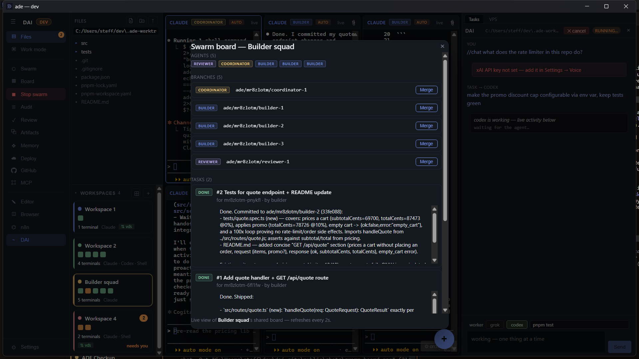Click the up-arrow parent directory icon

pos(153,21)
